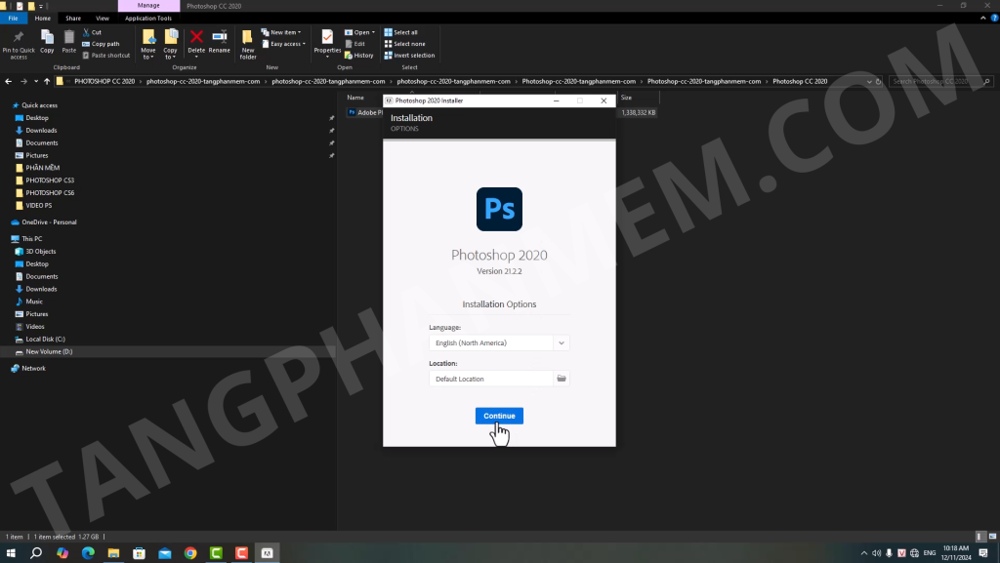This screenshot has height=563, width=1000.
Task: Open the PHOTOSHOP CS6 quick access folder
Action: click(x=50, y=193)
